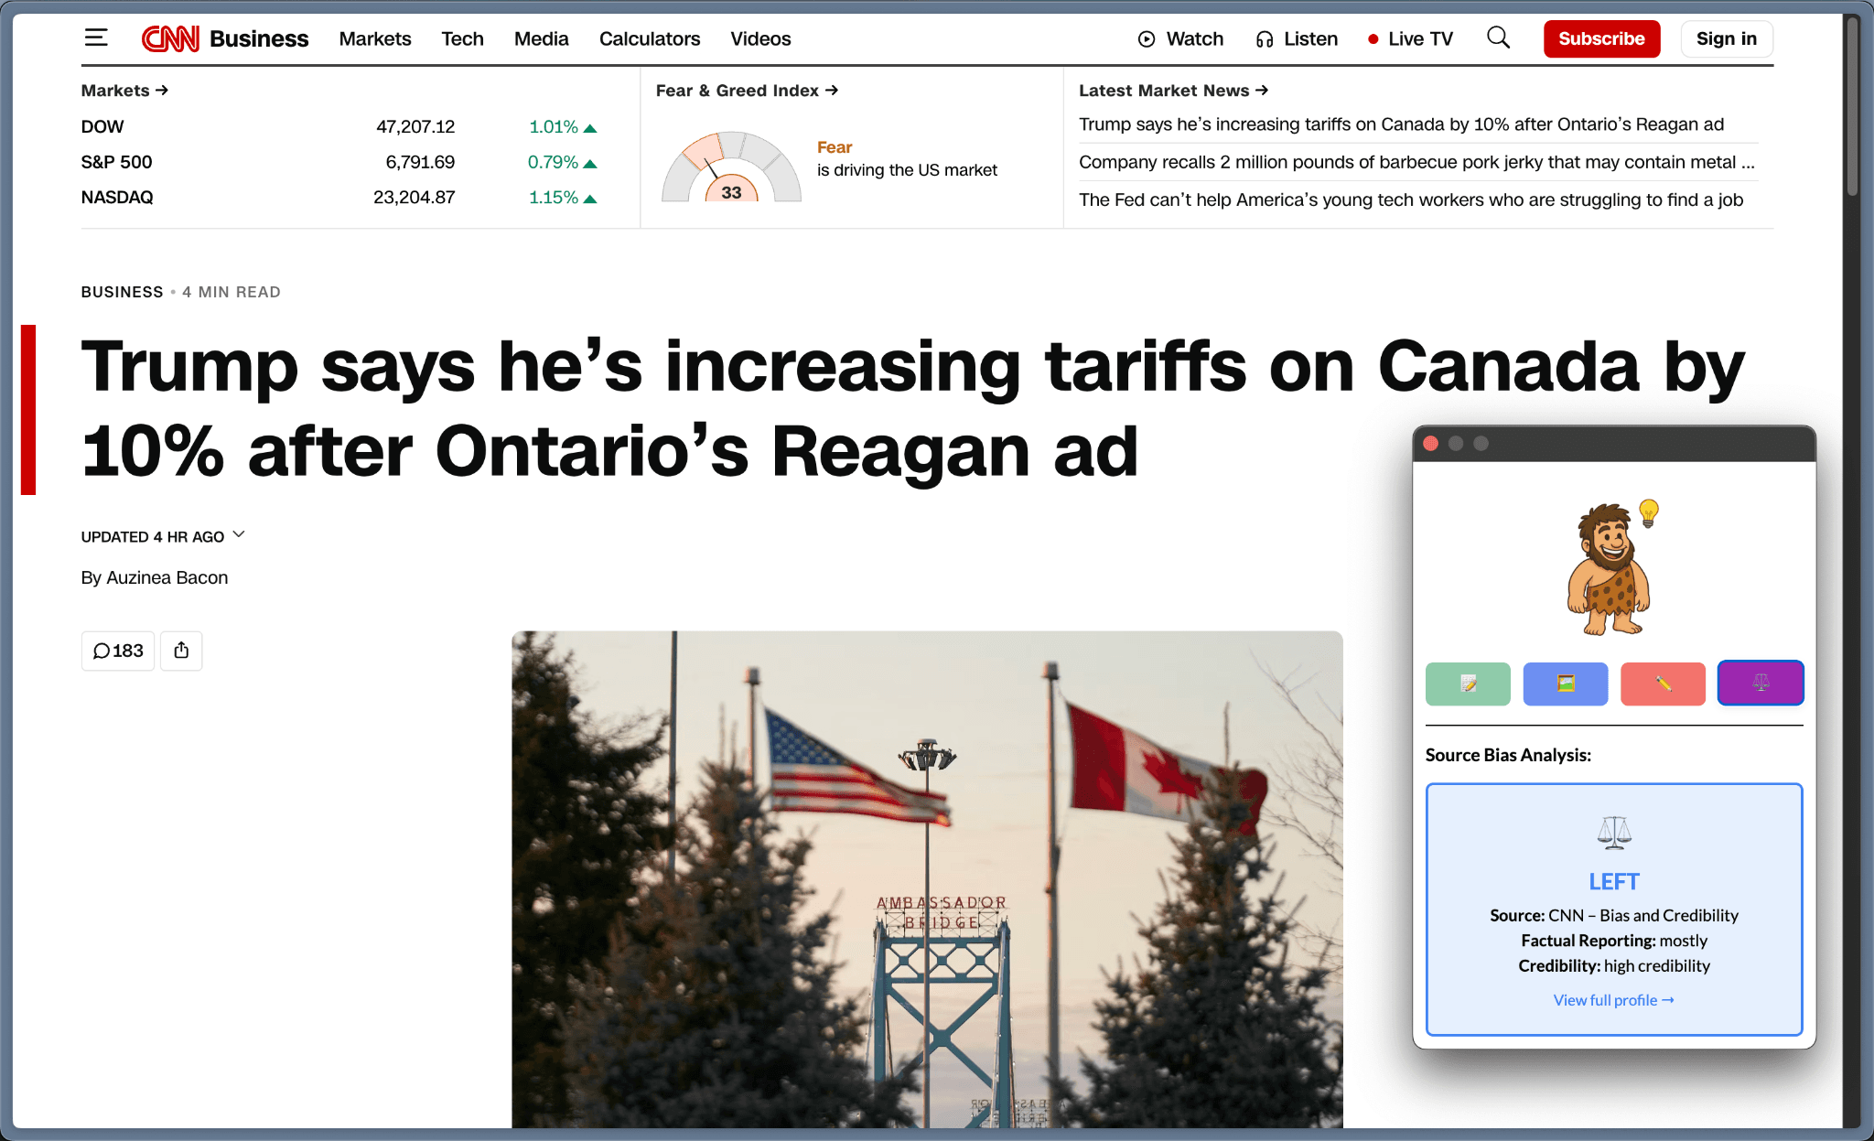Screen dimensions: 1874x1141
Task: Click author name Auzinea Bacon
Action: (x=167, y=577)
